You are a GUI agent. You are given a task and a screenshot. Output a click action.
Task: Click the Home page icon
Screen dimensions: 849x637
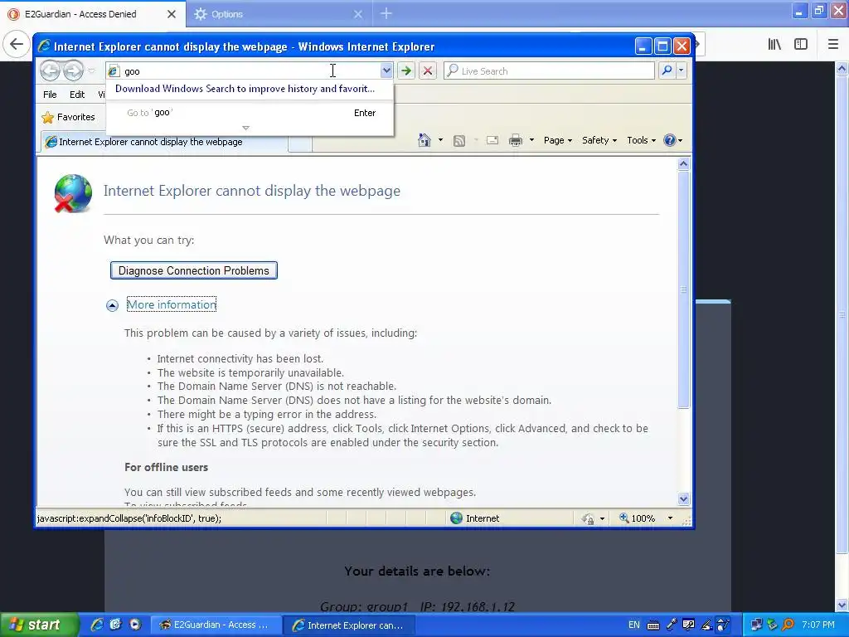[x=424, y=140]
